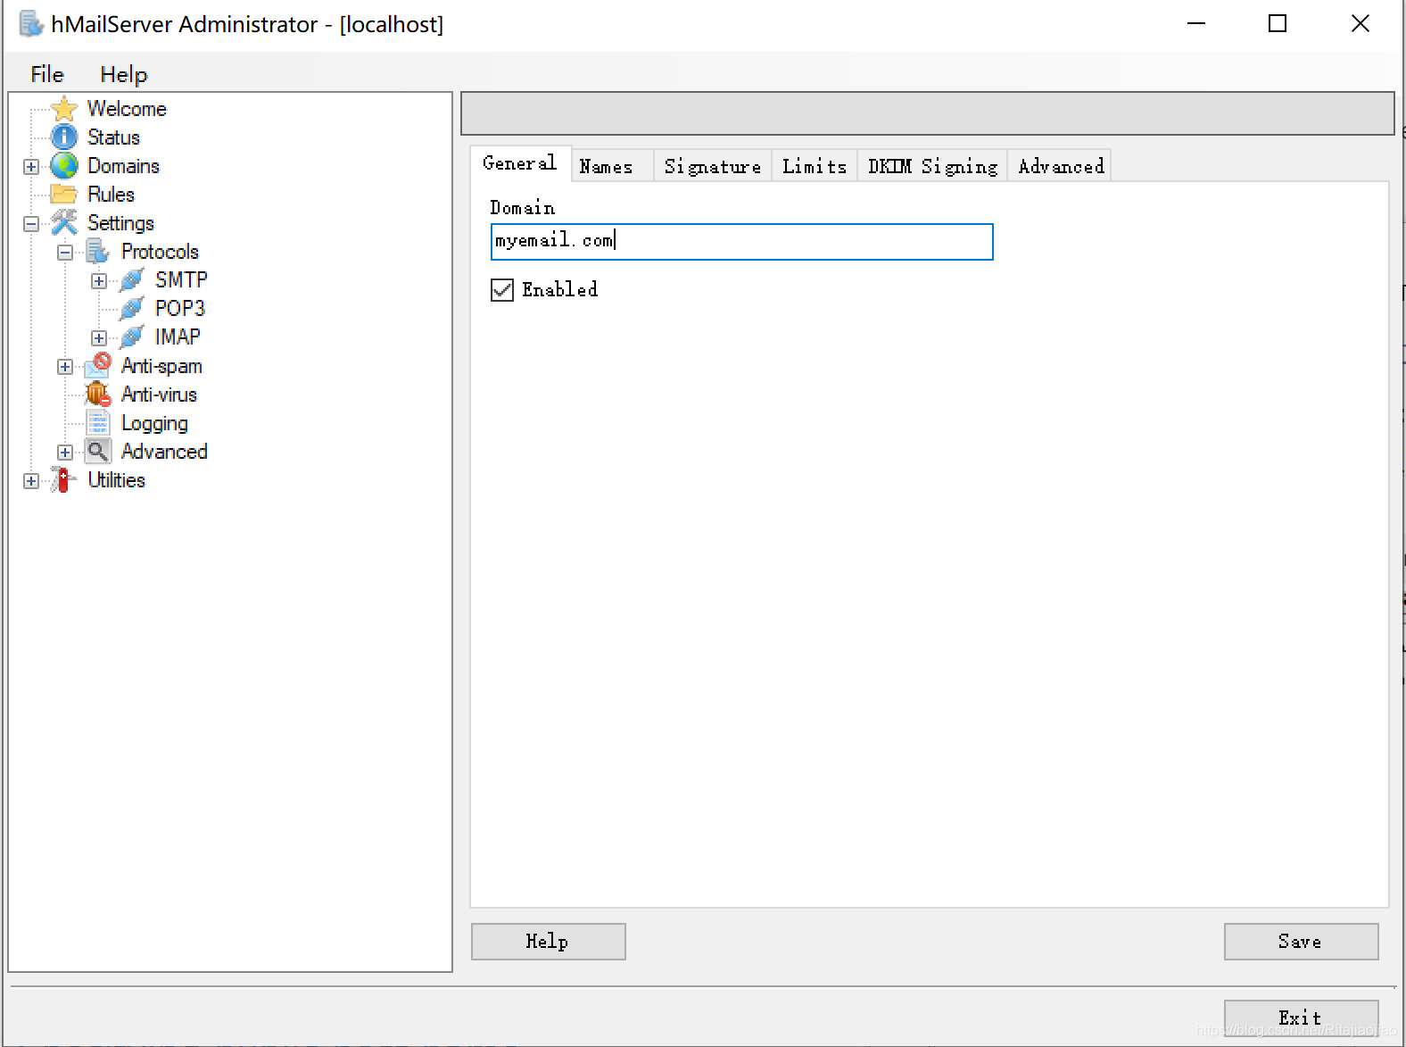
Task: Select Anti-spam label in the tree
Action: tap(161, 366)
